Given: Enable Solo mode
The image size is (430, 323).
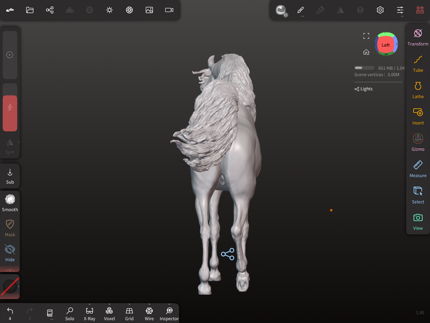Looking at the screenshot, I should pyautogui.click(x=70, y=314).
